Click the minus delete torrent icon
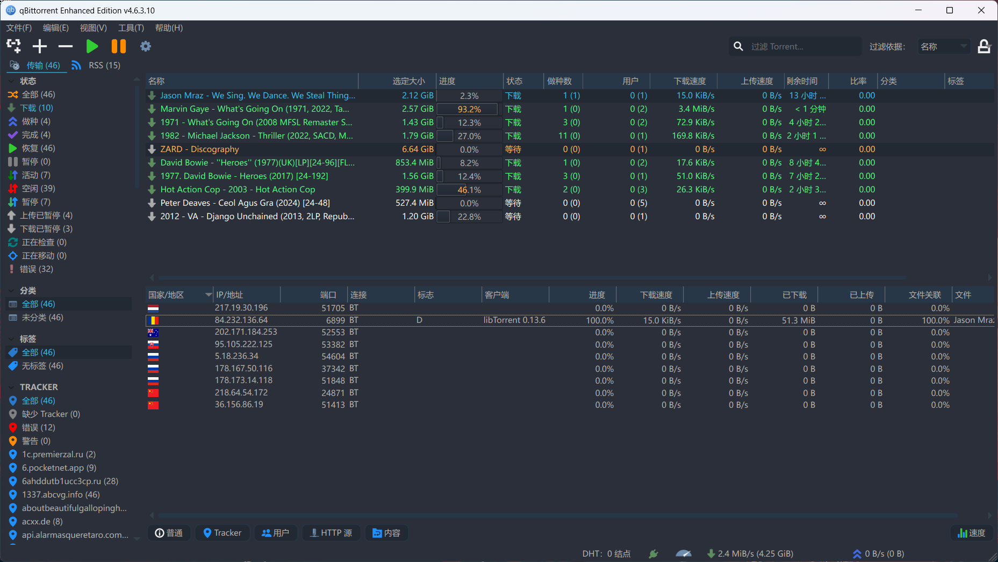The image size is (998, 562). click(x=66, y=46)
